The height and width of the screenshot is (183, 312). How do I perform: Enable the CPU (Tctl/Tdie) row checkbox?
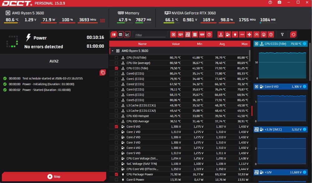(116, 58)
